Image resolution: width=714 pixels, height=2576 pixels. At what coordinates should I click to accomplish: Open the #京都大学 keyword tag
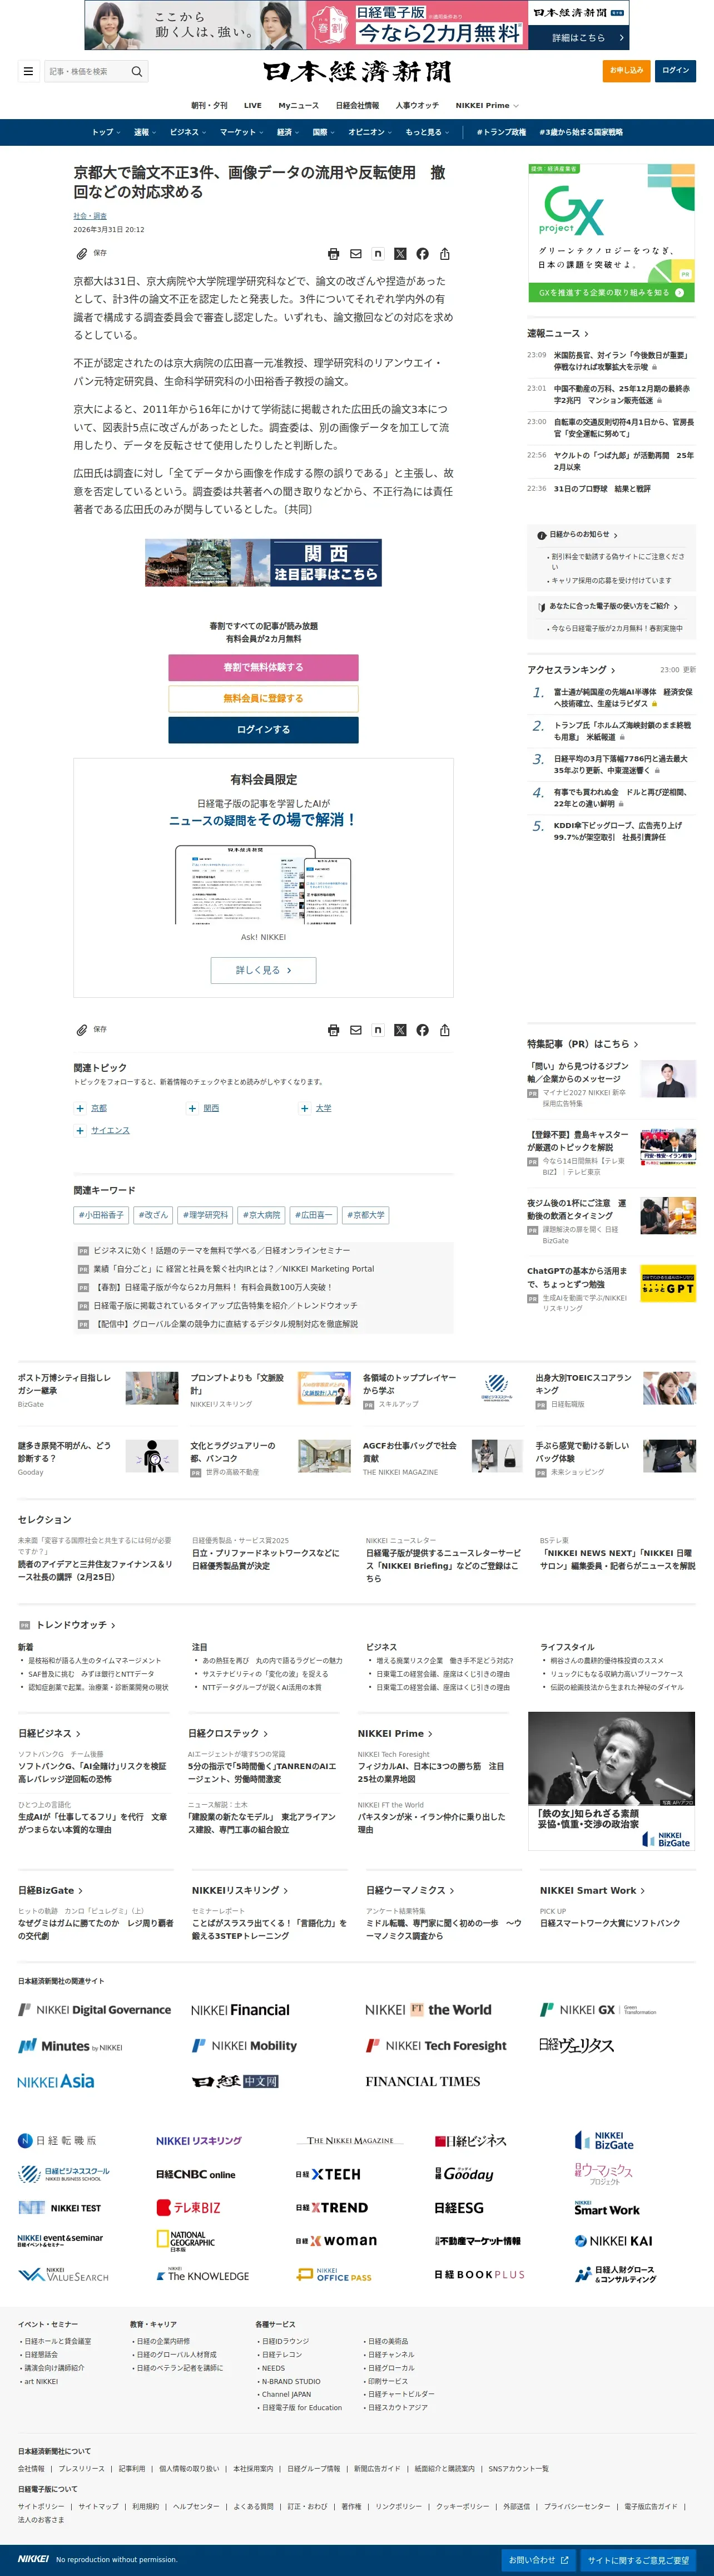366,1215
